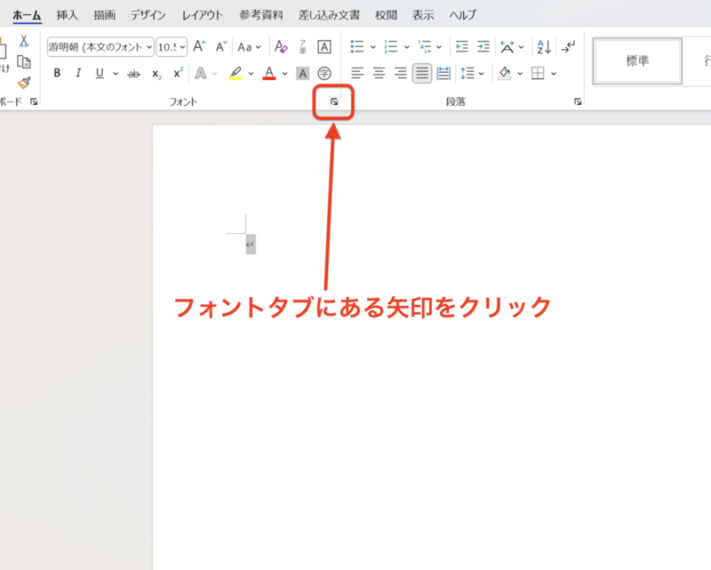The height and width of the screenshot is (570, 711).
Task: Open font name dropdown
Action: [149, 47]
